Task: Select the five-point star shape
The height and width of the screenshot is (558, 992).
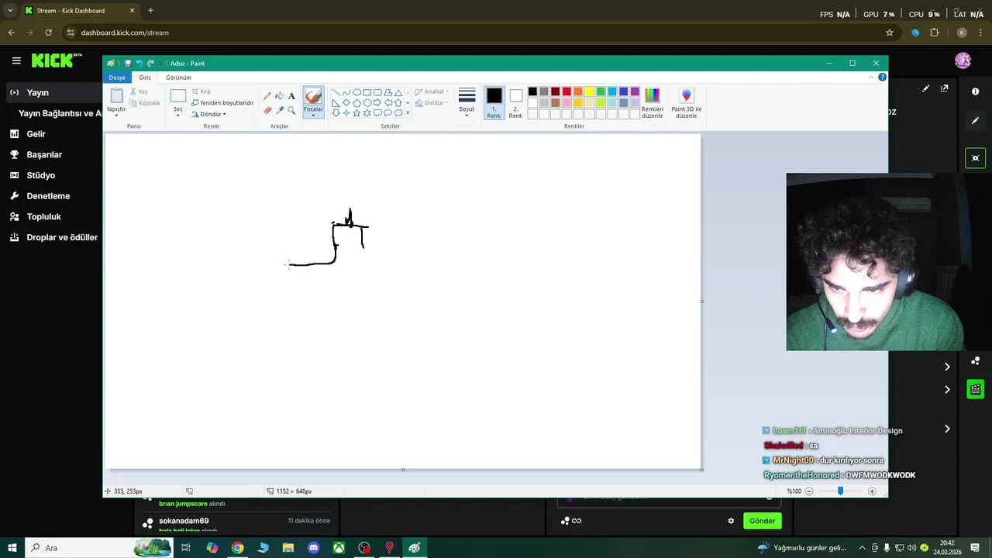Action: coord(356,112)
